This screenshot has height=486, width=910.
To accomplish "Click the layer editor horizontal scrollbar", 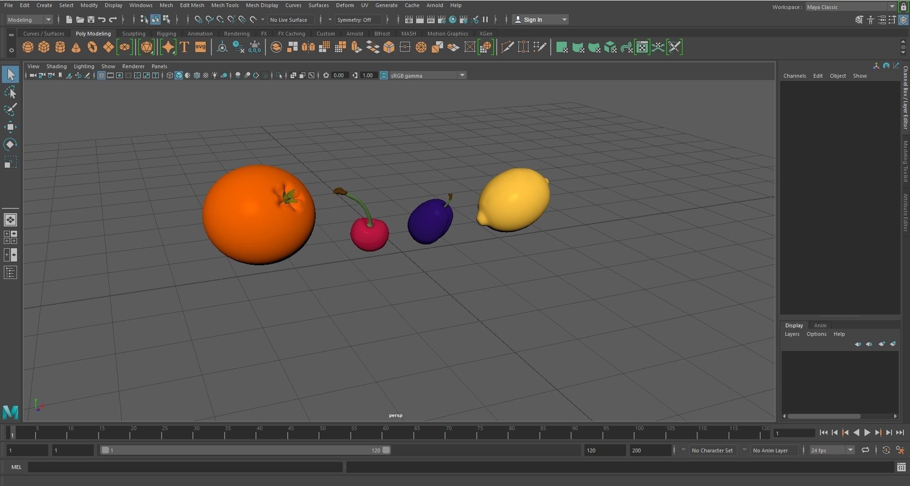I will click(x=824, y=416).
